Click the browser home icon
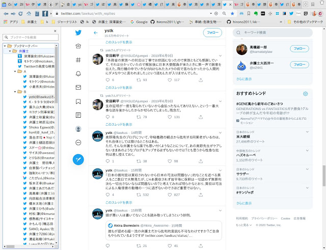The width and height of the screenshot is (326, 250). pyautogui.click(x=29, y=14)
